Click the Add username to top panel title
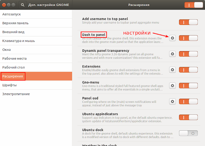Viewport: 205px width, 146px height. [105, 19]
